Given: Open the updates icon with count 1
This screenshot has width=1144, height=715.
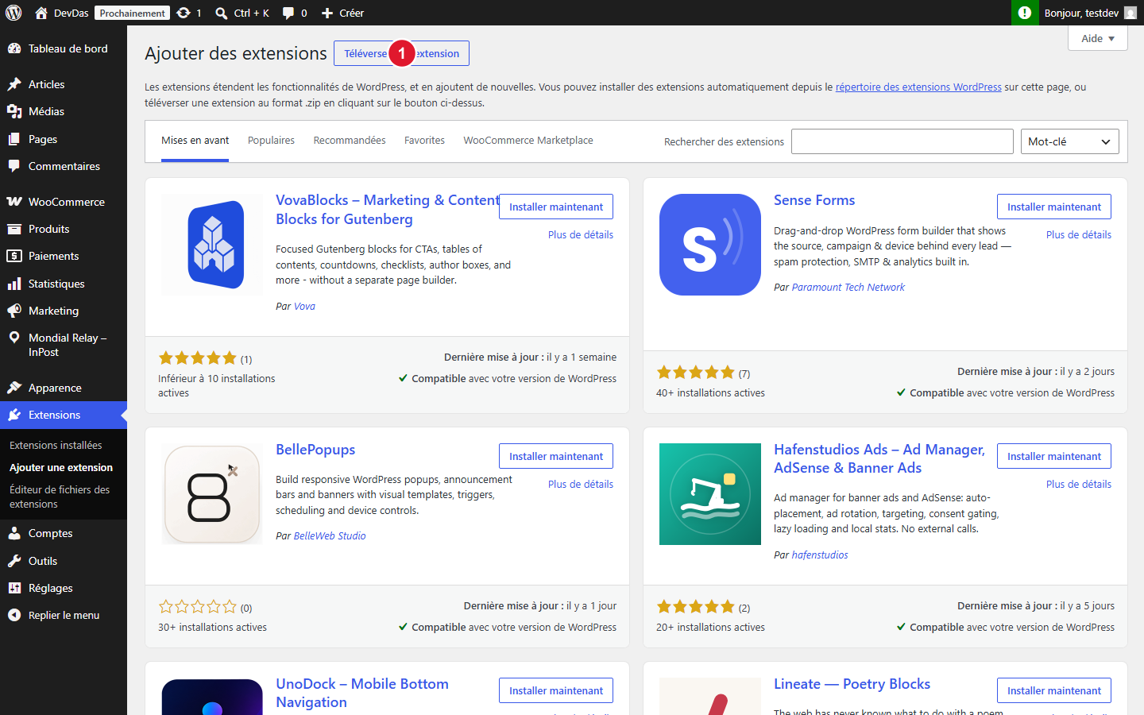Looking at the screenshot, I should coord(189,13).
